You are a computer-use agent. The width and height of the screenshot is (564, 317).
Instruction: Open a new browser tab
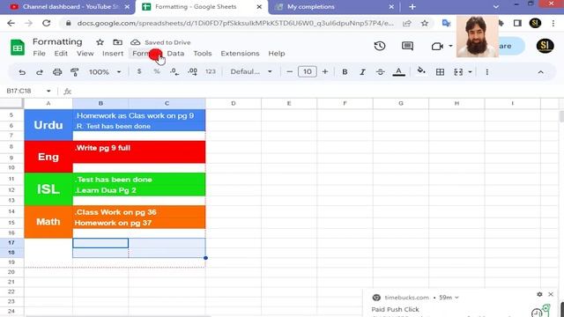412,7
